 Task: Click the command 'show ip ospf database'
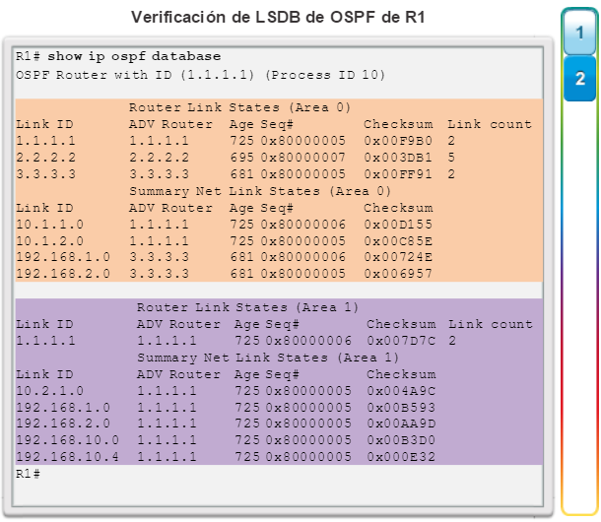(134, 56)
